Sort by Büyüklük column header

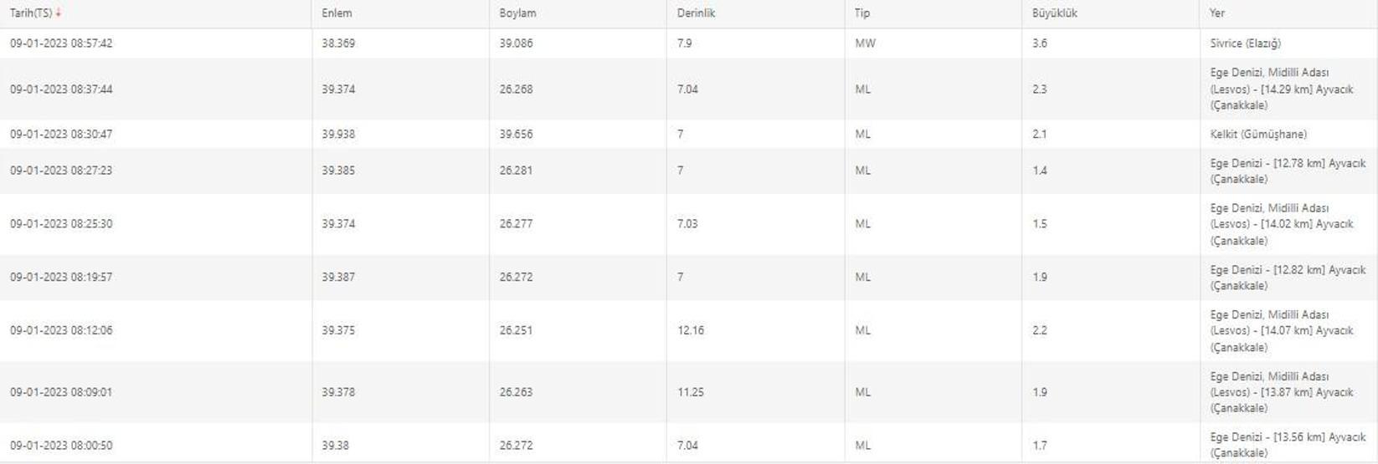pyautogui.click(x=1055, y=13)
